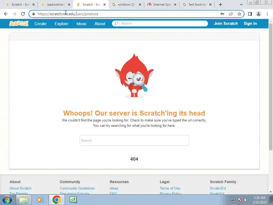Open File Explorer from the taskbar
Viewport: 273px width, 205px height.
[23, 200]
